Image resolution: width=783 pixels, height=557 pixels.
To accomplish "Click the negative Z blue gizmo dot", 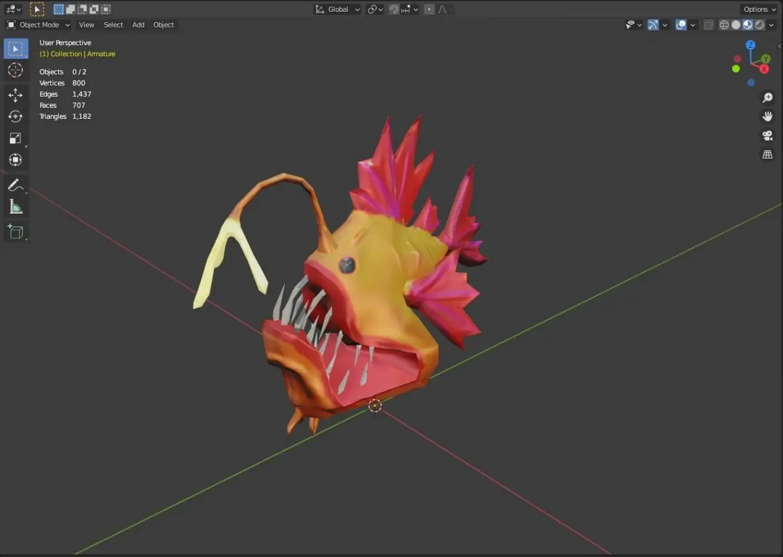I will point(751,83).
